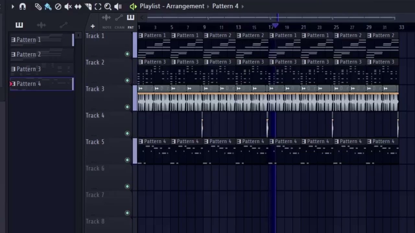Select the Track 2 header label
The width and height of the screenshot is (415, 233).
pos(95,62)
